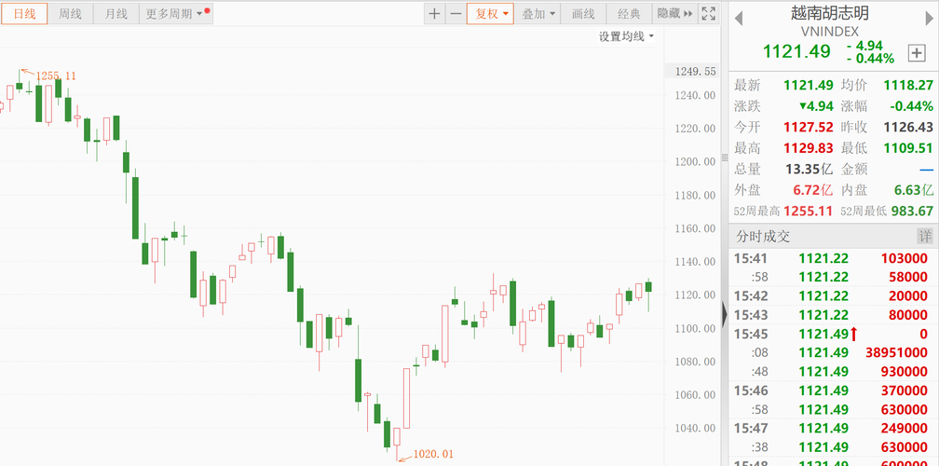939x466 pixels.
Task: Zoom out the chart with minus button
Action: pos(456,13)
